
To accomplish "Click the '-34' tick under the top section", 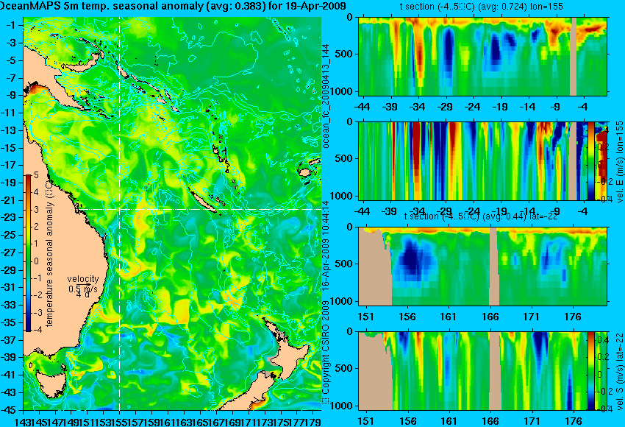I will (418, 107).
